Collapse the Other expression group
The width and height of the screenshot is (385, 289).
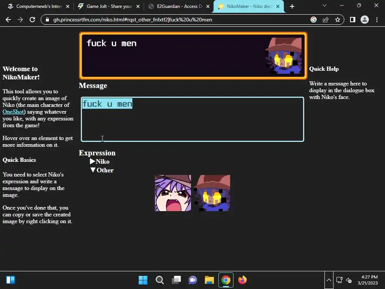(x=102, y=170)
